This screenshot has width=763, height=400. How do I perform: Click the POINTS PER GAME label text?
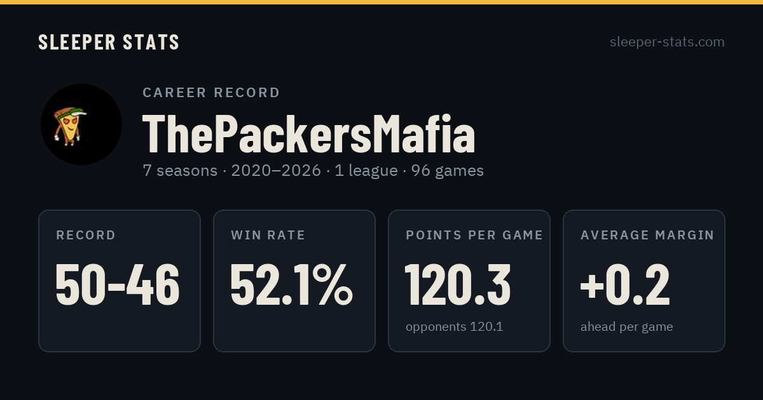click(474, 236)
